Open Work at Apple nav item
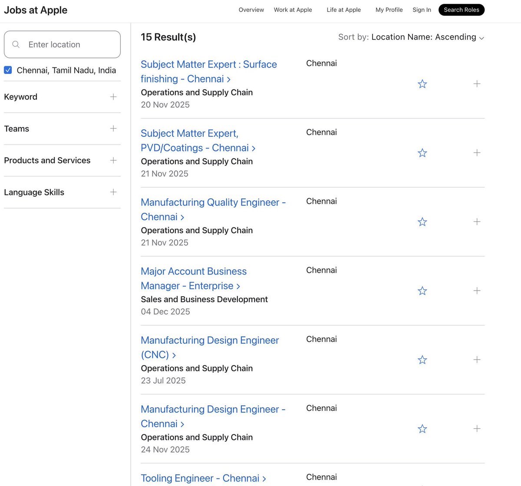Screen dimensions: 521x486 pyautogui.click(x=293, y=10)
